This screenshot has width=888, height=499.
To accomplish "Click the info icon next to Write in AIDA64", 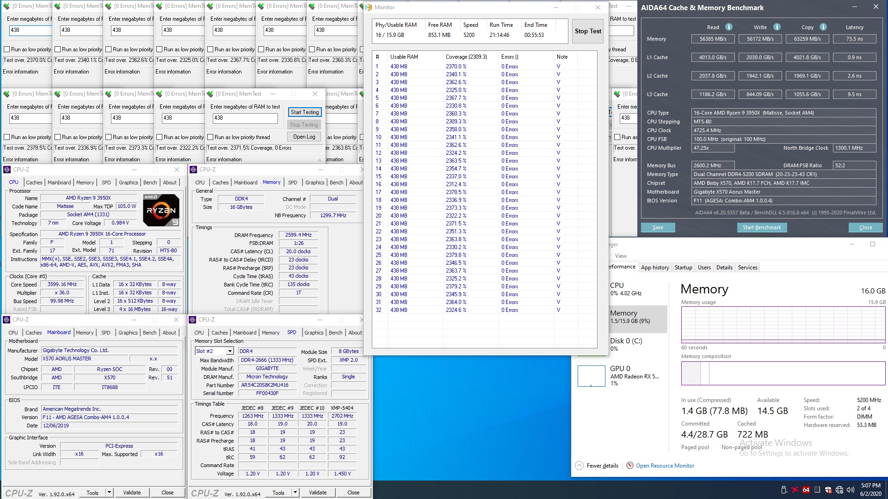I will [x=777, y=27].
